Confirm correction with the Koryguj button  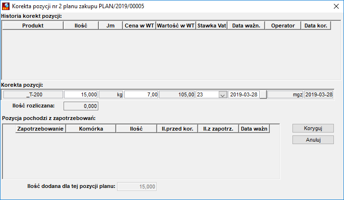pyautogui.click(x=313, y=128)
